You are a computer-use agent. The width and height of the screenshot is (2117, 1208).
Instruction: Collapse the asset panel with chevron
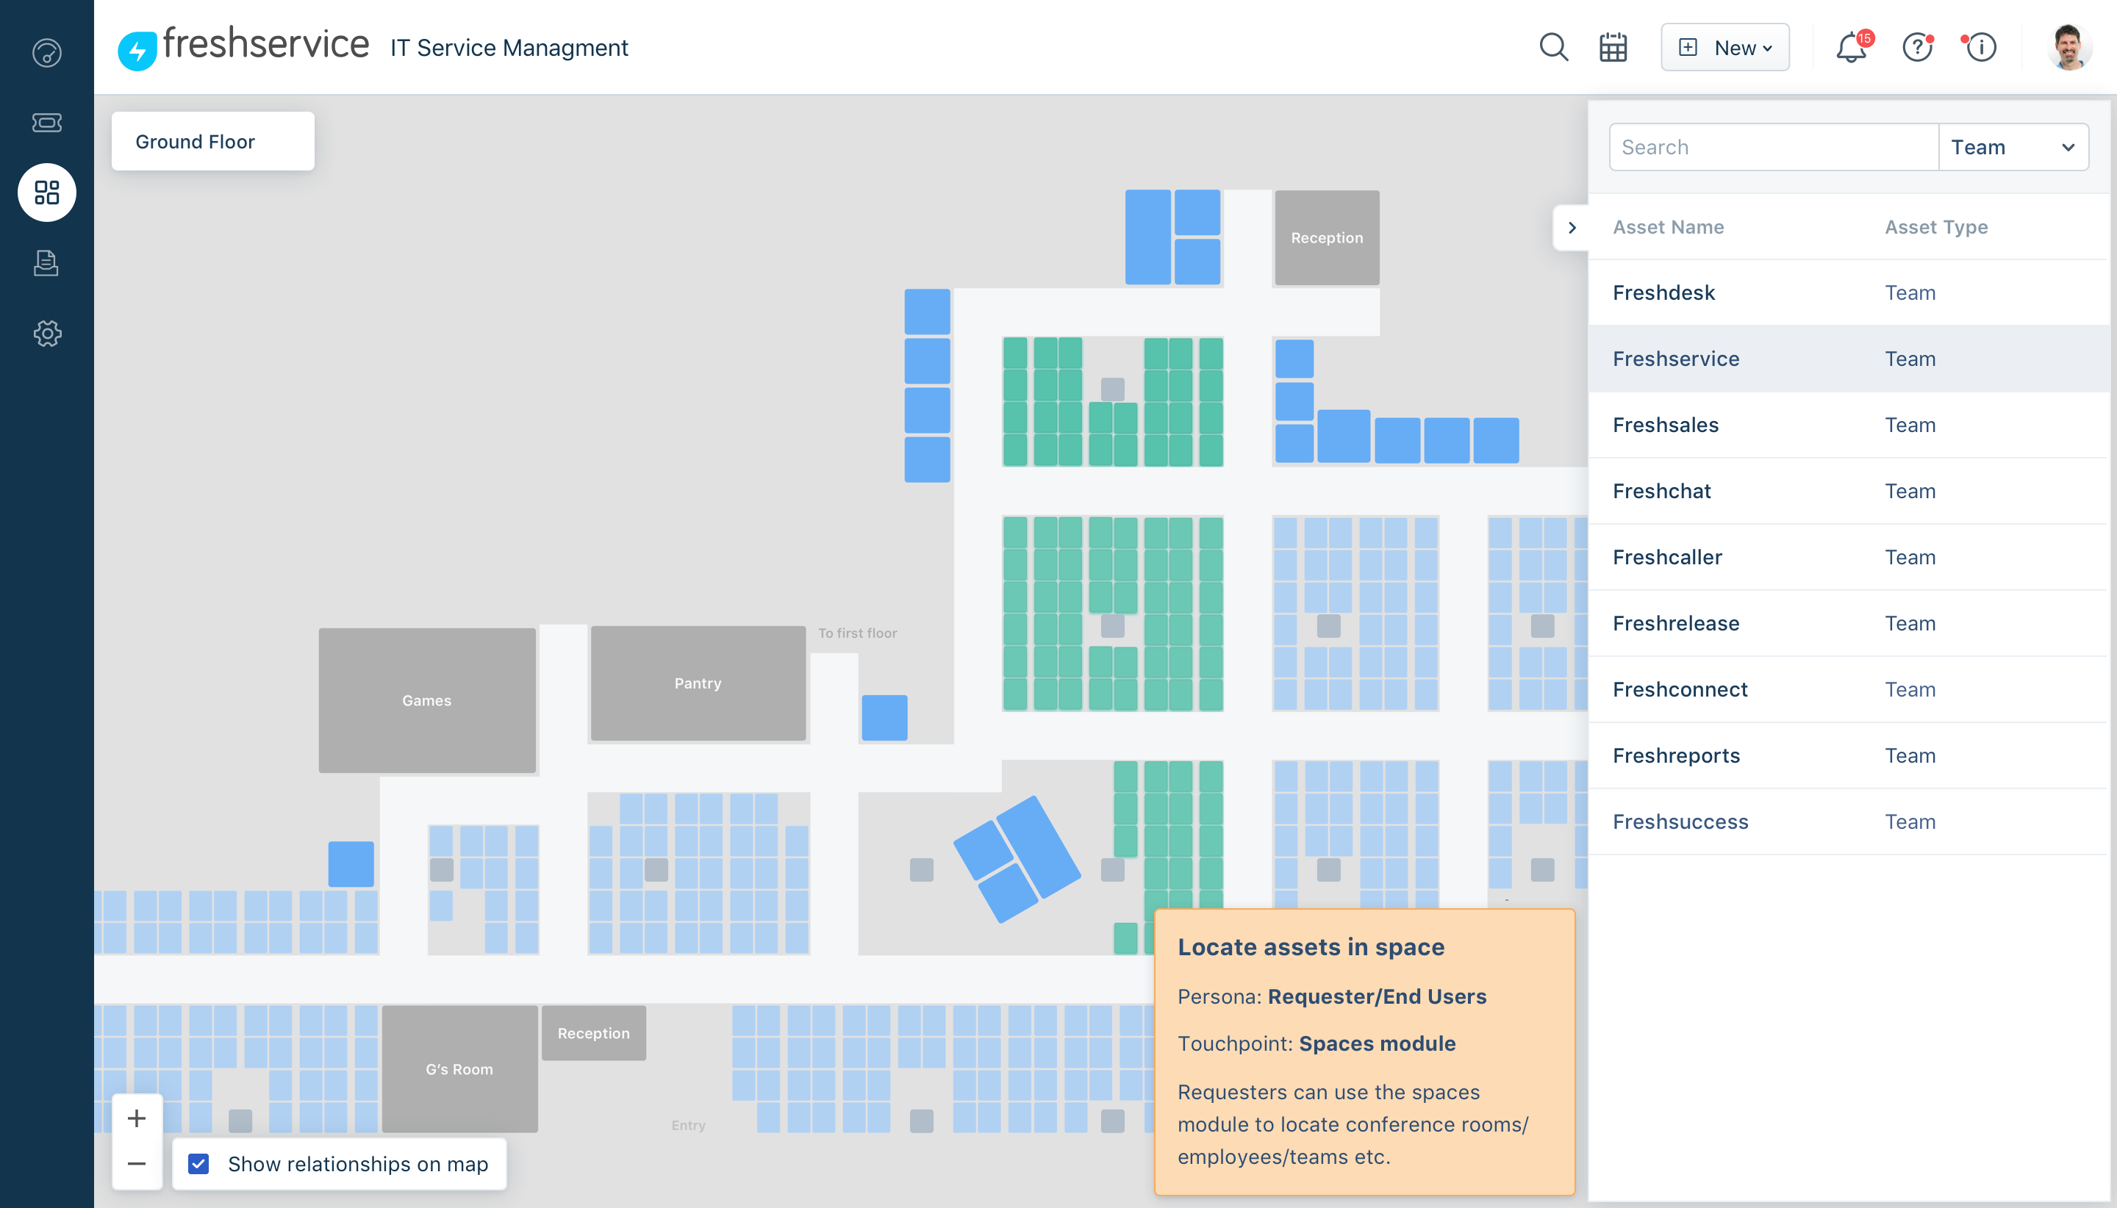pos(1571,227)
